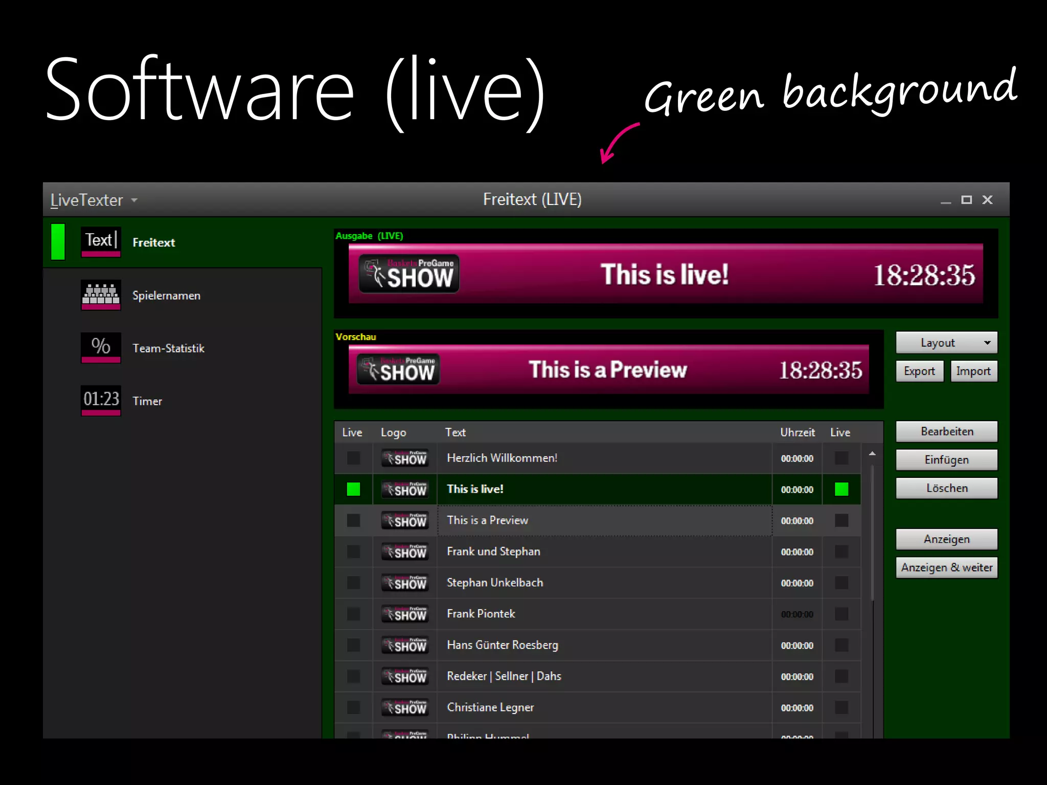Toggle right Live box for Christiane Legner
The height and width of the screenshot is (785, 1047).
point(841,707)
